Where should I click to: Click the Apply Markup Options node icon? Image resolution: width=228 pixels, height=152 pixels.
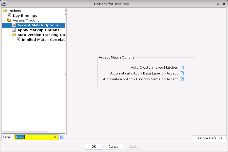(14, 30)
